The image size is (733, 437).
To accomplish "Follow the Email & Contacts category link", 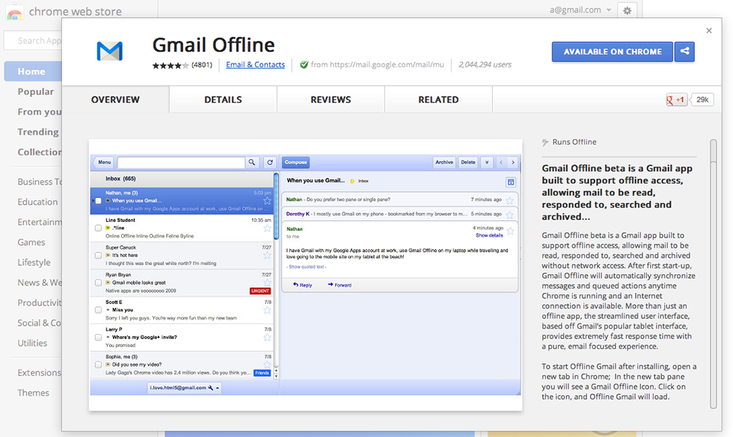I will pos(255,65).
